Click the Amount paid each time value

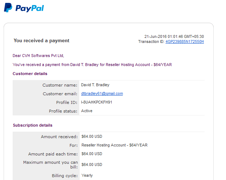click(x=92, y=154)
